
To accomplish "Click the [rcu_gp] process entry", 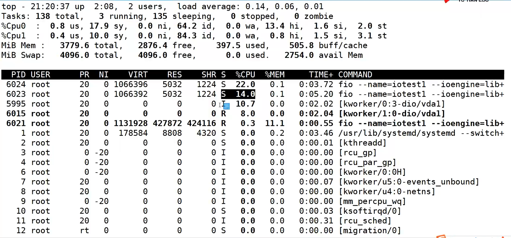I will point(358,152).
